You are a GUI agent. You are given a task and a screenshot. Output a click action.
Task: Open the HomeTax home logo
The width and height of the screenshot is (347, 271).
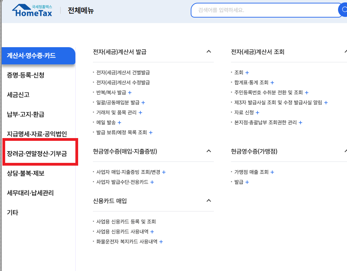point(32,10)
